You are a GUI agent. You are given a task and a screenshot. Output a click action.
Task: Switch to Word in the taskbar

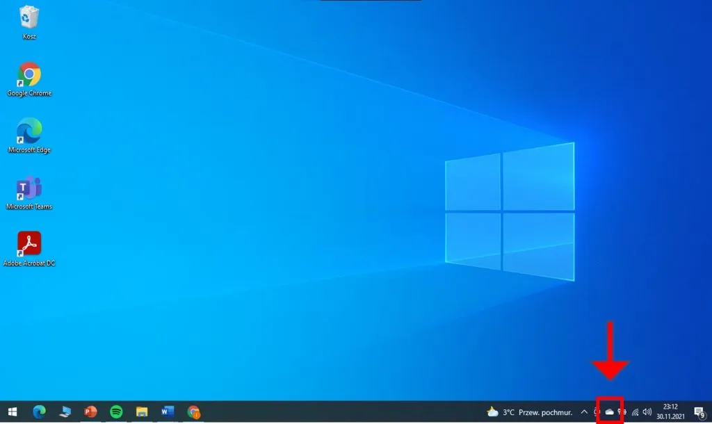coord(168,411)
